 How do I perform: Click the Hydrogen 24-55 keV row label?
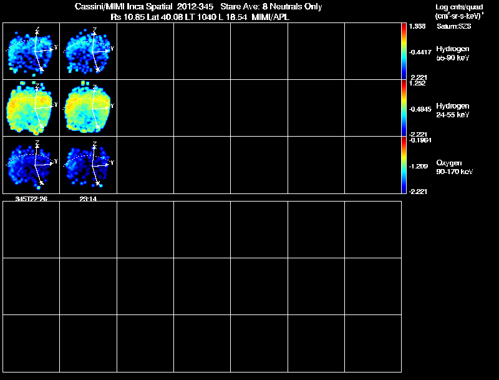[x=453, y=110]
